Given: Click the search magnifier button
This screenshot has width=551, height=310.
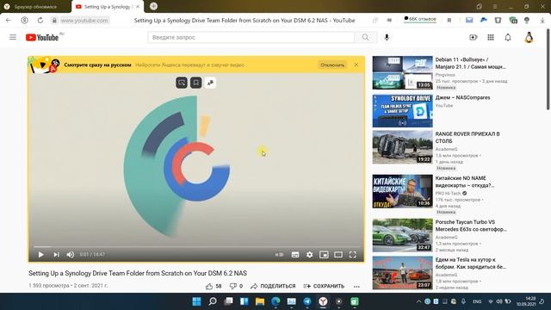Looking at the screenshot, I should (365, 37).
